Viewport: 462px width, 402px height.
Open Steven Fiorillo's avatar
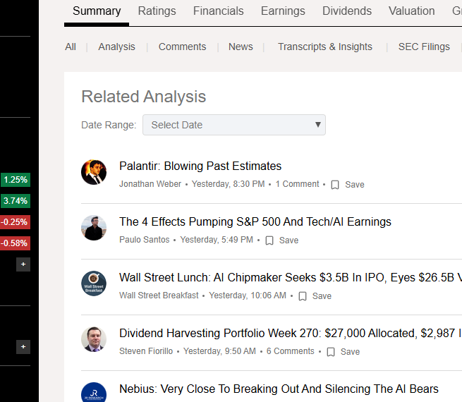point(94,339)
